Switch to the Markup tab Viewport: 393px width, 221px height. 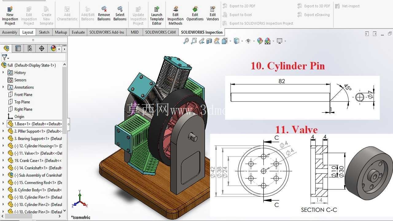pos(61,32)
